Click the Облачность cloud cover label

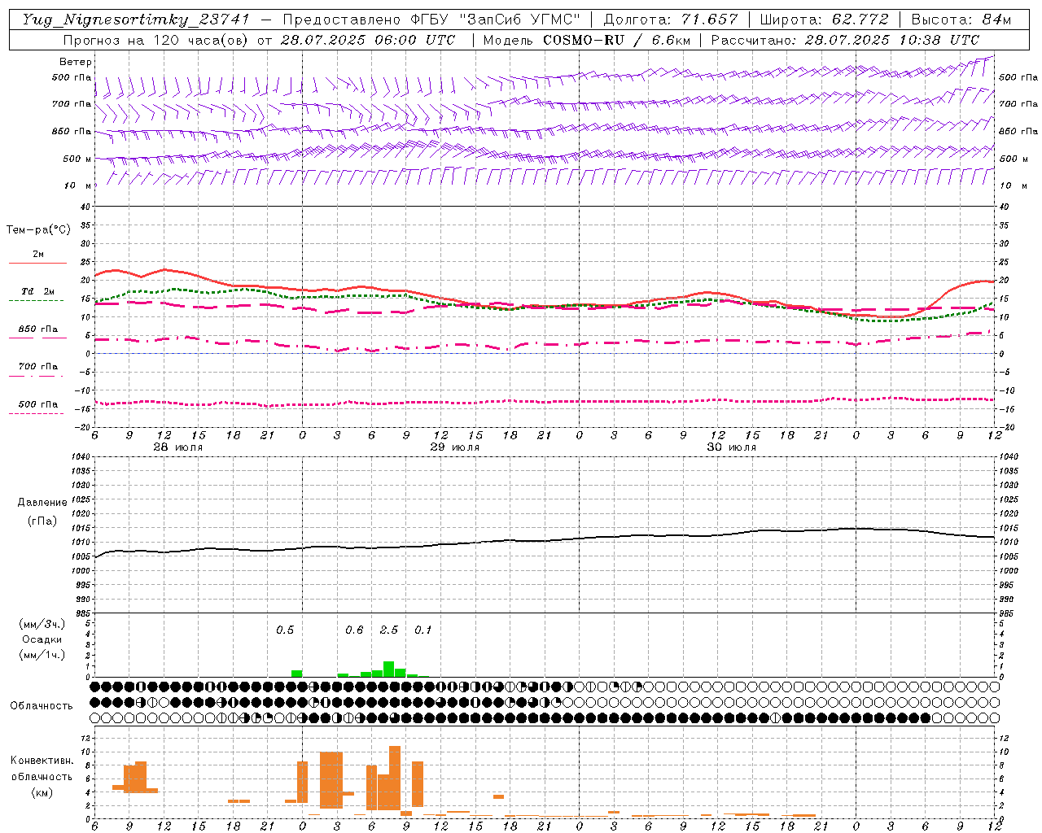(42, 706)
